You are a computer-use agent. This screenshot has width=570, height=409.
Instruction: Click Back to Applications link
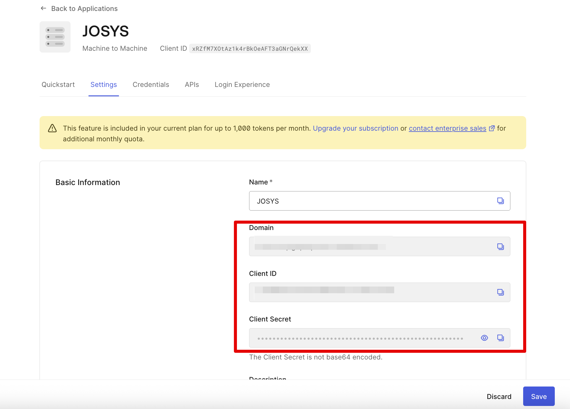click(x=84, y=9)
